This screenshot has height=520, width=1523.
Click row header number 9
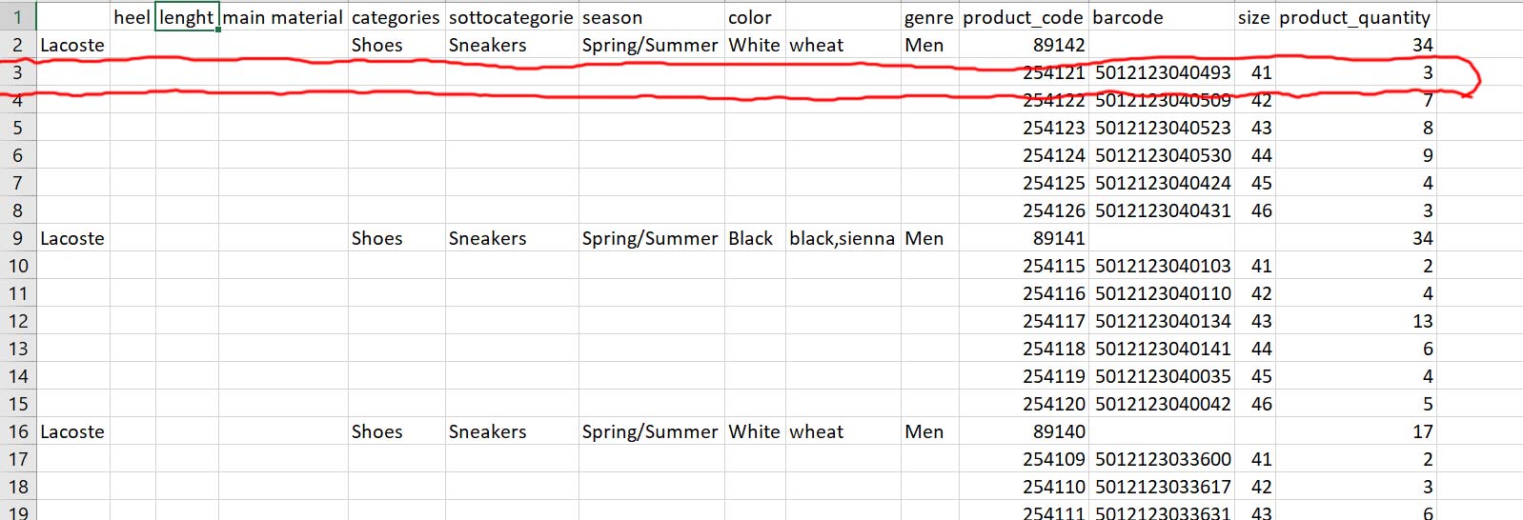tap(17, 238)
